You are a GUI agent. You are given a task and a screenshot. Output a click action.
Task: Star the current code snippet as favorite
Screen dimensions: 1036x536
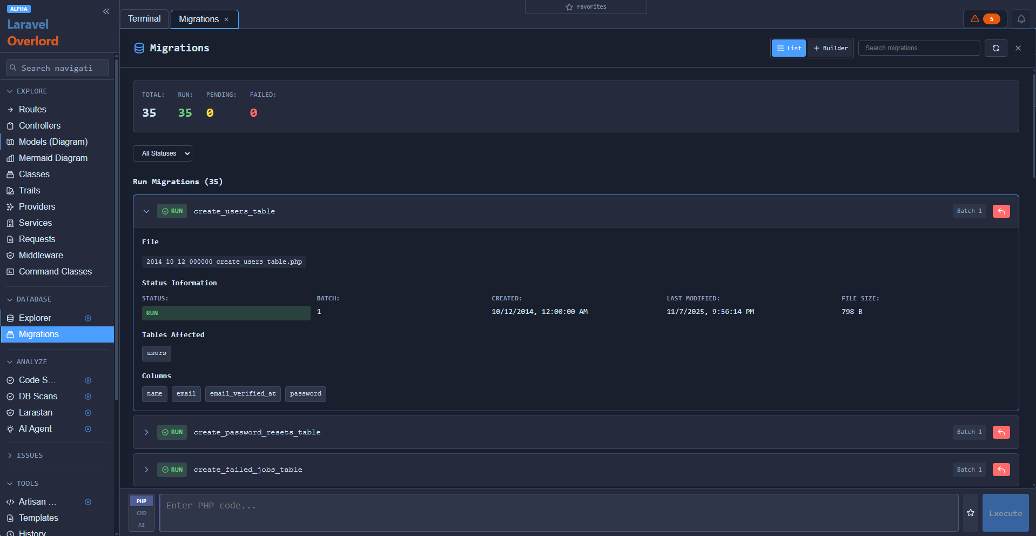click(970, 512)
